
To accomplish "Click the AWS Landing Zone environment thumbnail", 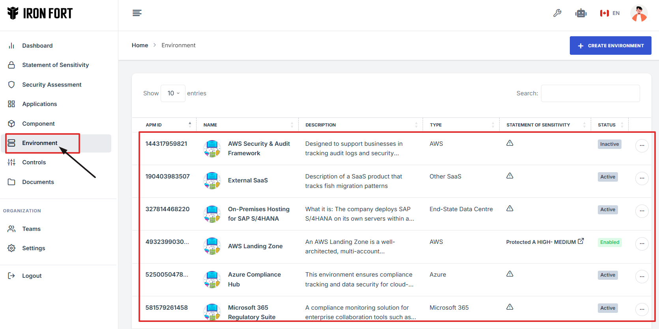I will [212, 246].
